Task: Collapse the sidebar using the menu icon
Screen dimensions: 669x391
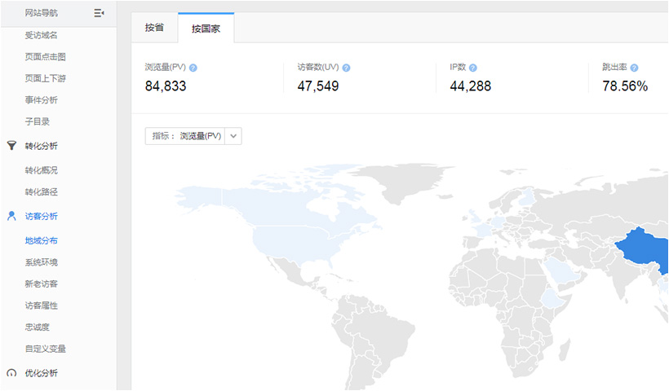Action: click(99, 13)
